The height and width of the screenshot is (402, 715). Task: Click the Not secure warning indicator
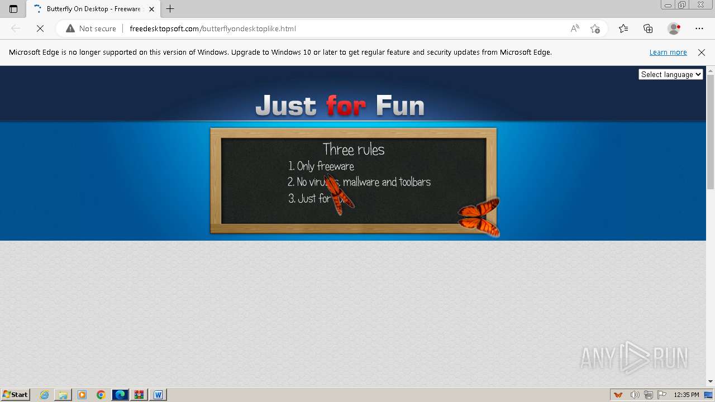point(91,28)
